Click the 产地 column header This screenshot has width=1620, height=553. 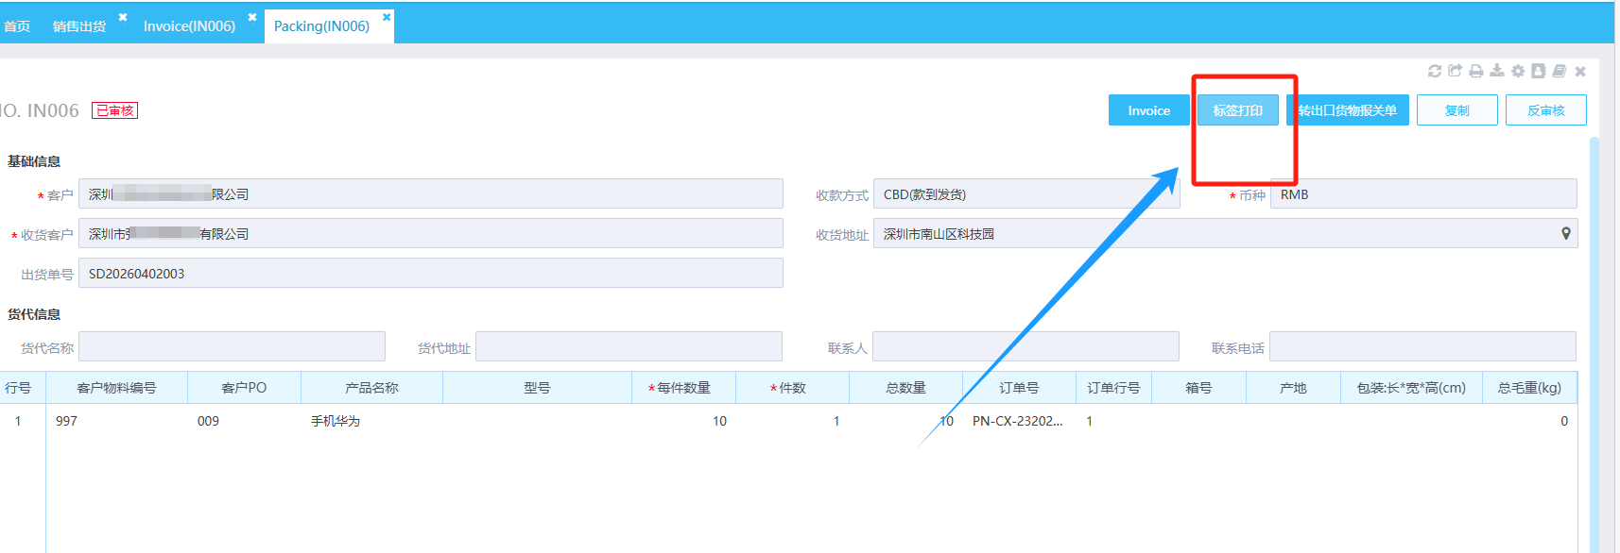pos(1293,388)
